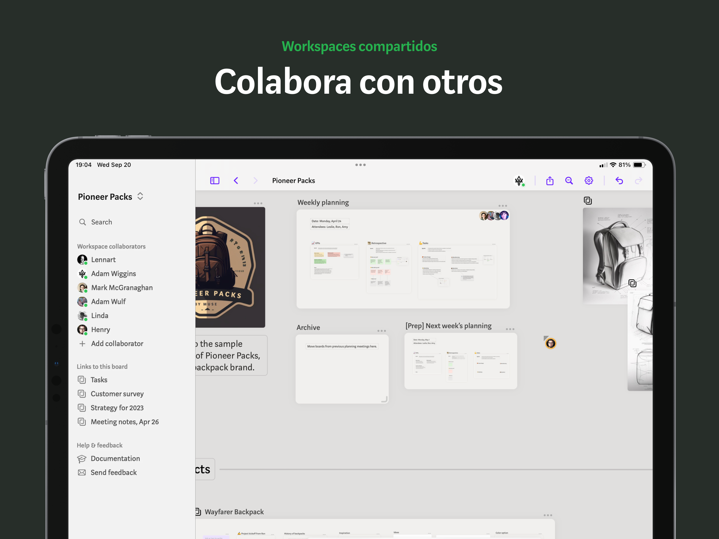The width and height of the screenshot is (719, 539).
Task: Go back with the left chevron
Action: 236,181
